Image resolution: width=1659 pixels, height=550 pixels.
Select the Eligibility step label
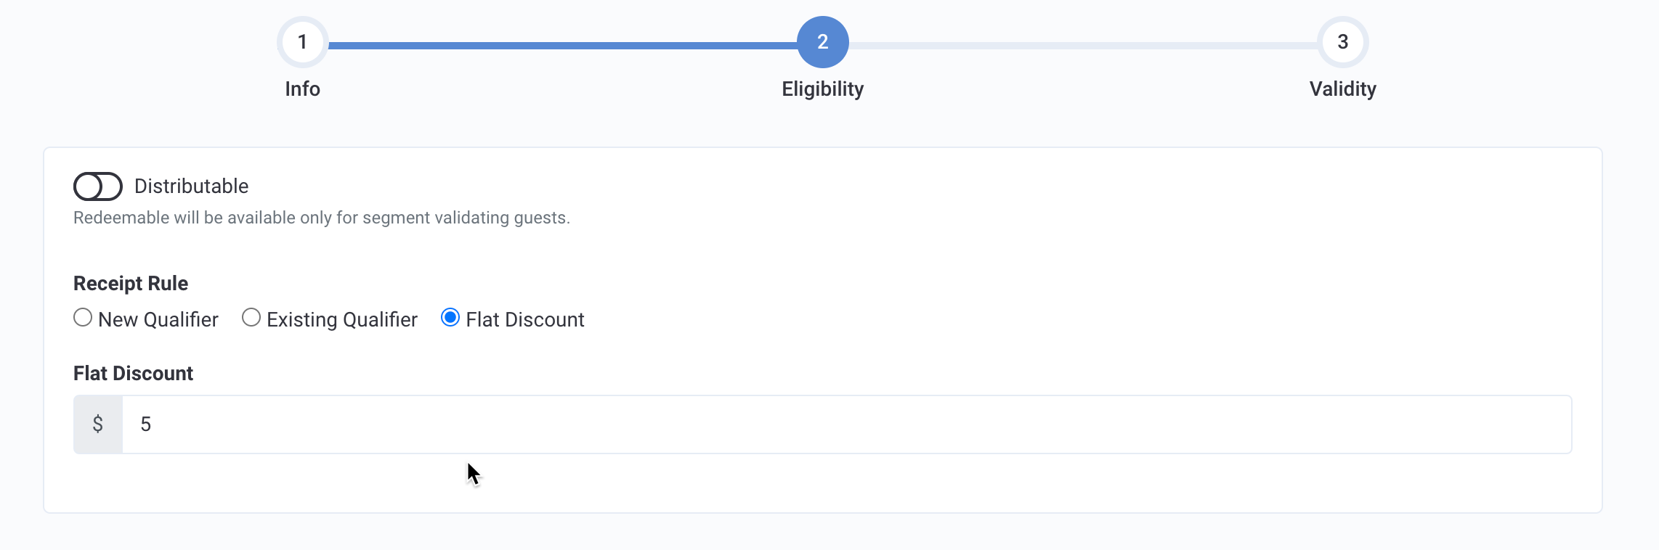click(x=823, y=89)
